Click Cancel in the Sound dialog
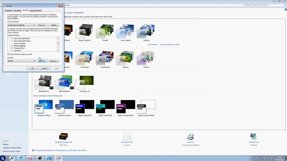 click(x=44, y=68)
